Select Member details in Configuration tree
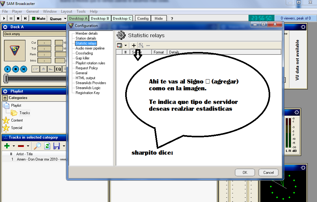The width and height of the screenshot is (317, 202). 86,33
